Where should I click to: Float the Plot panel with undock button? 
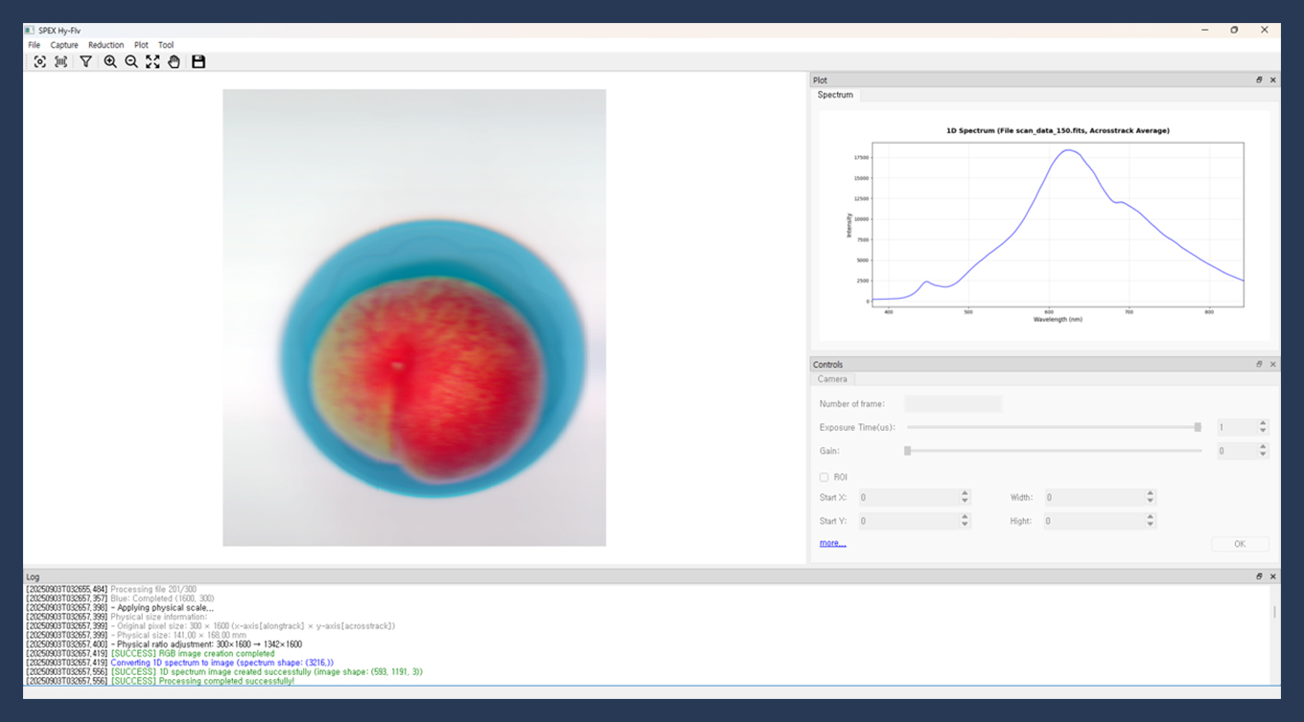coord(1259,80)
